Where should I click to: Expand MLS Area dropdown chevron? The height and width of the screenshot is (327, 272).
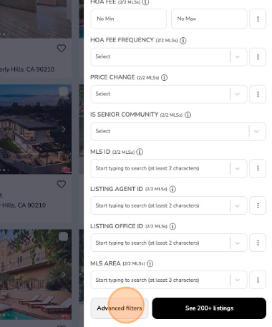(237, 280)
